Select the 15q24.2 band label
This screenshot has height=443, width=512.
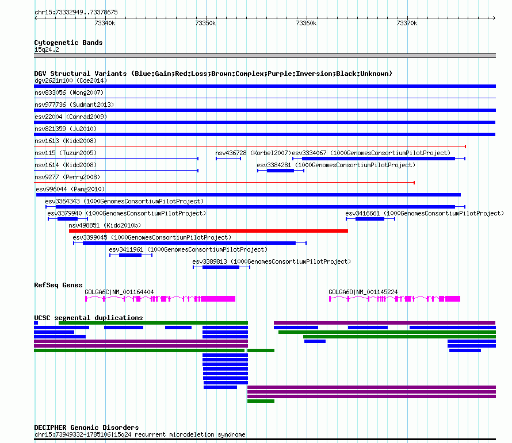point(47,49)
